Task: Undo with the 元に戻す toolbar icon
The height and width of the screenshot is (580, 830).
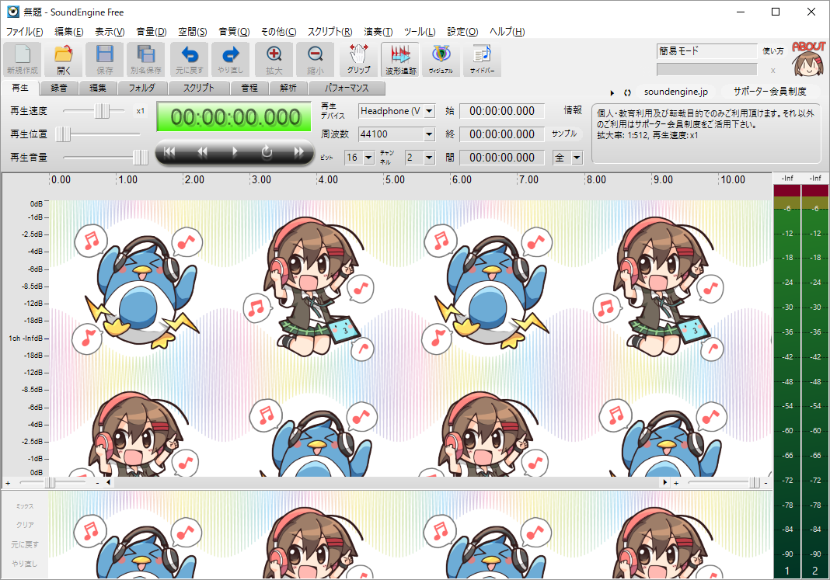Action: pyautogui.click(x=190, y=59)
